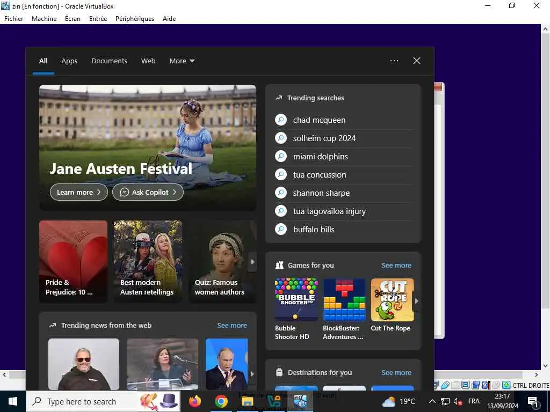Search trending term shannon sharpe

321,193
